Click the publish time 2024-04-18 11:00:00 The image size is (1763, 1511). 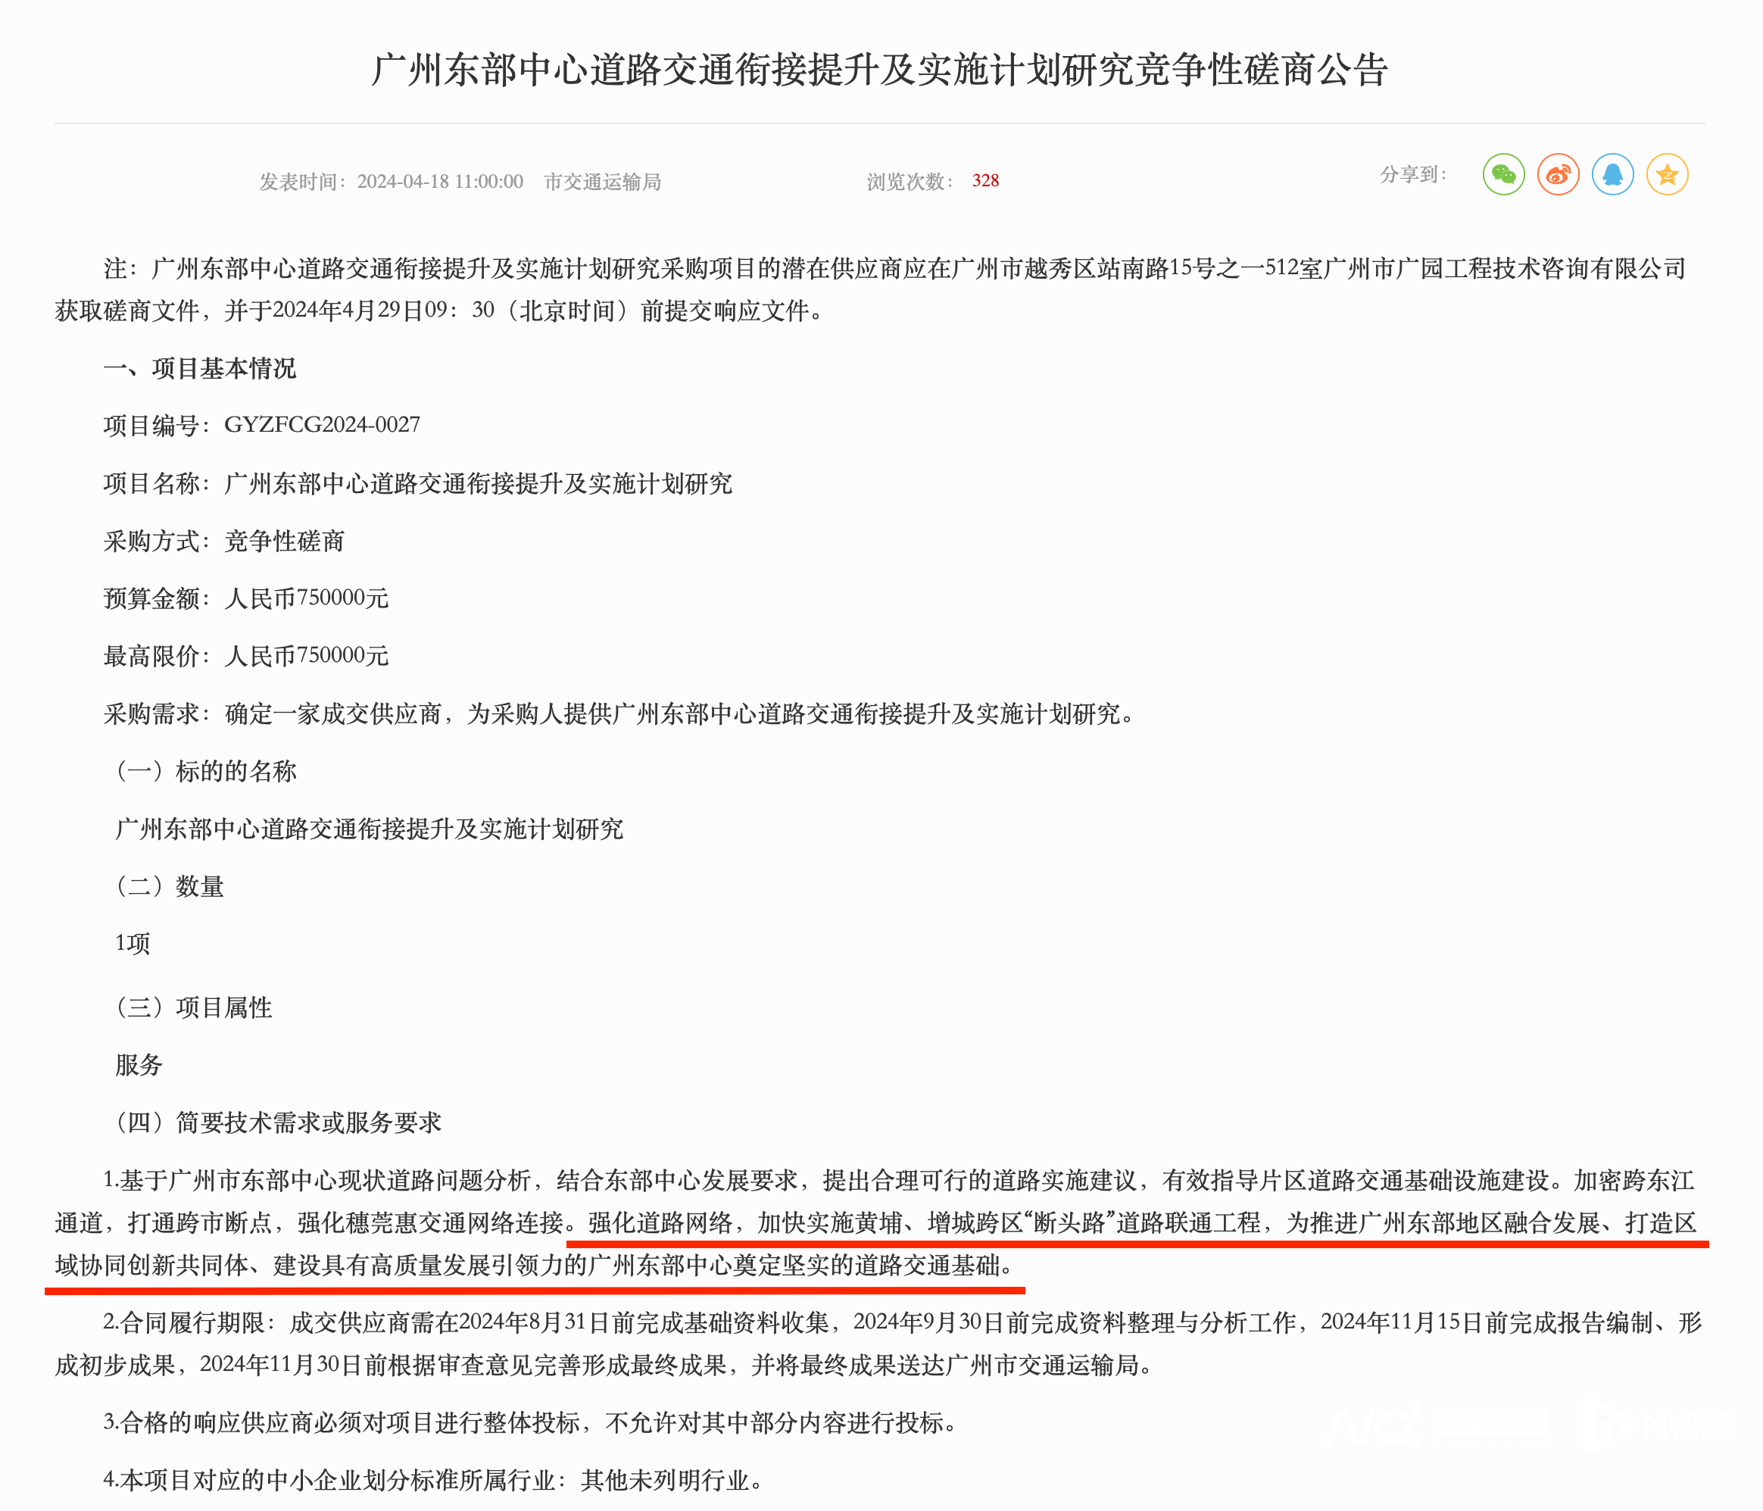click(x=440, y=181)
